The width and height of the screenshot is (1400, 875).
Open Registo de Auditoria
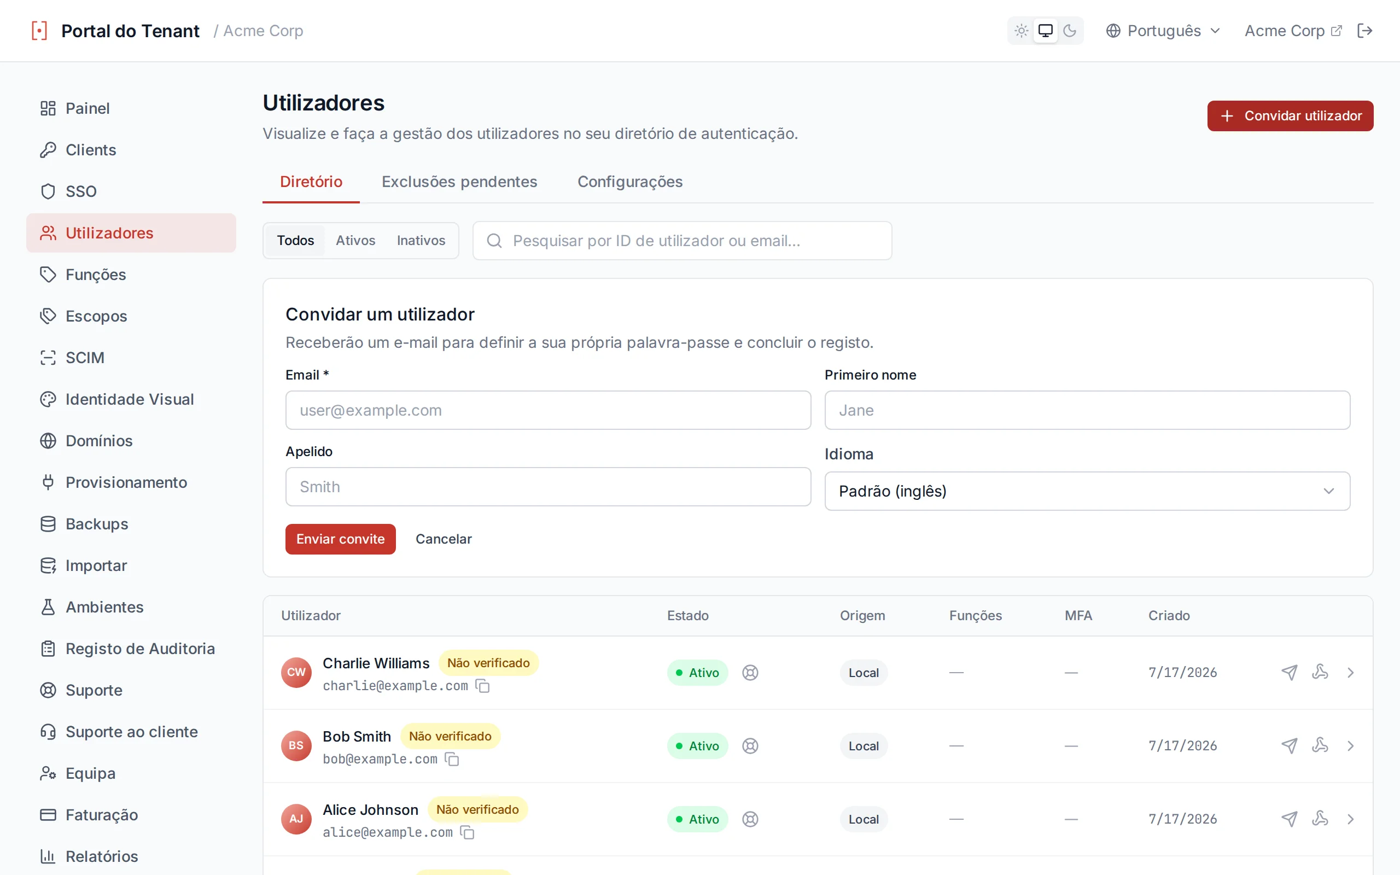(x=131, y=649)
